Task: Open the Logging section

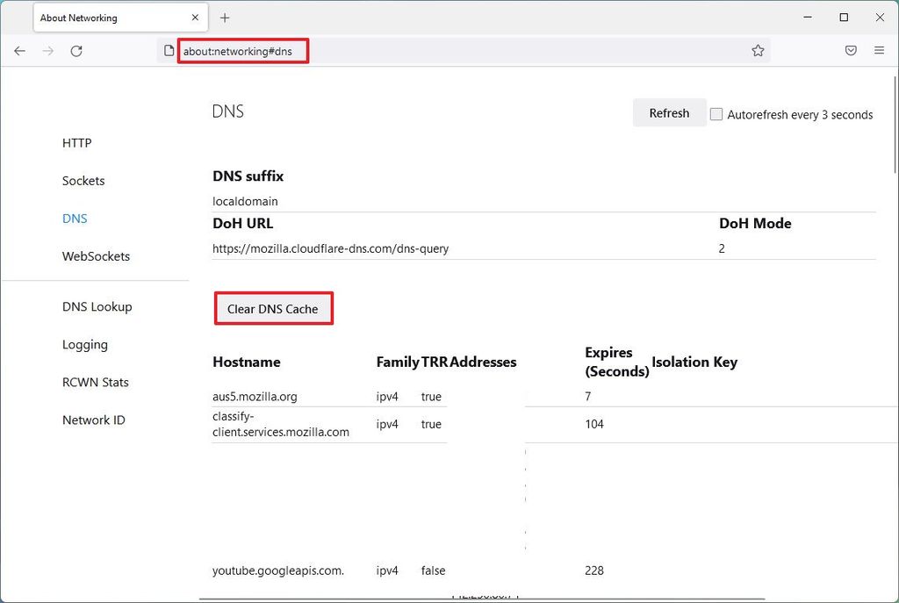Action: tap(84, 344)
